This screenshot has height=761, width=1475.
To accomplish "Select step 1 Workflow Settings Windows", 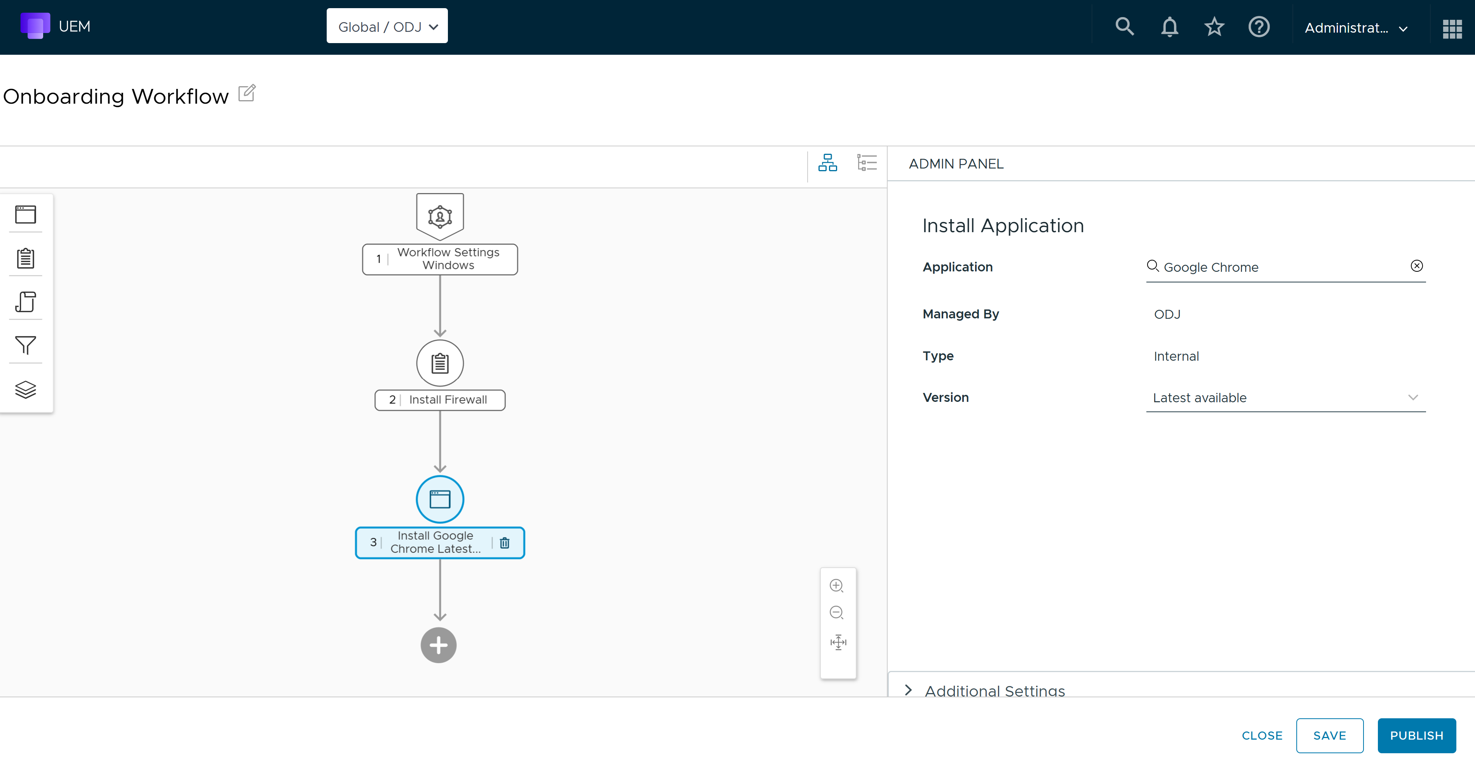I will click(x=440, y=259).
